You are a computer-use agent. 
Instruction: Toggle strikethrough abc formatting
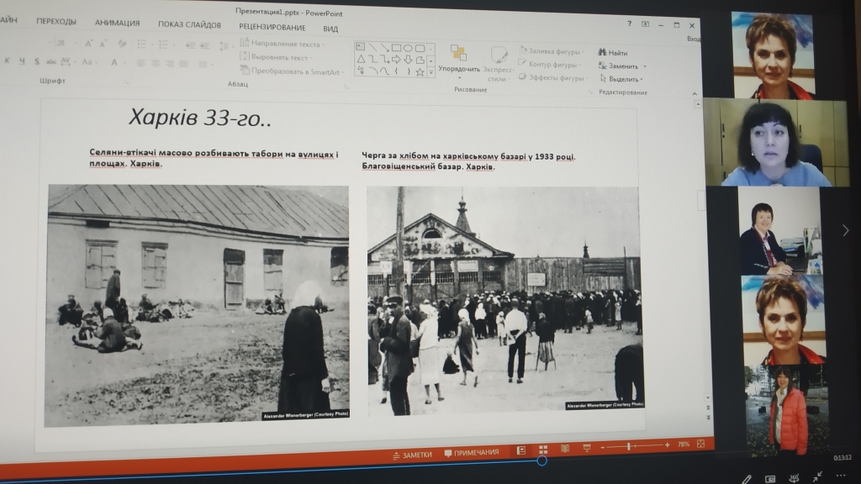(51, 61)
